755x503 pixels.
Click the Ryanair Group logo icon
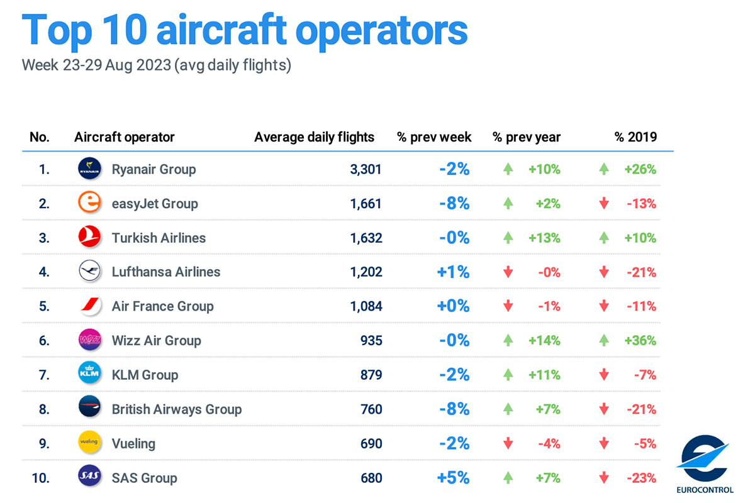coord(89,169)
